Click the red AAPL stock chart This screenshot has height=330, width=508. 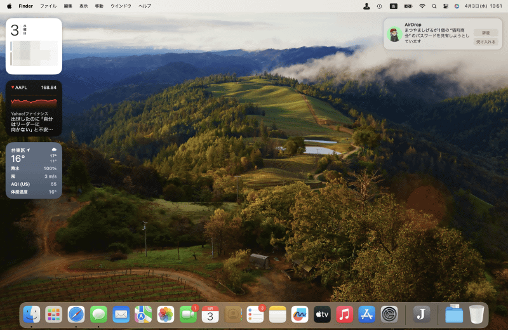34,103
